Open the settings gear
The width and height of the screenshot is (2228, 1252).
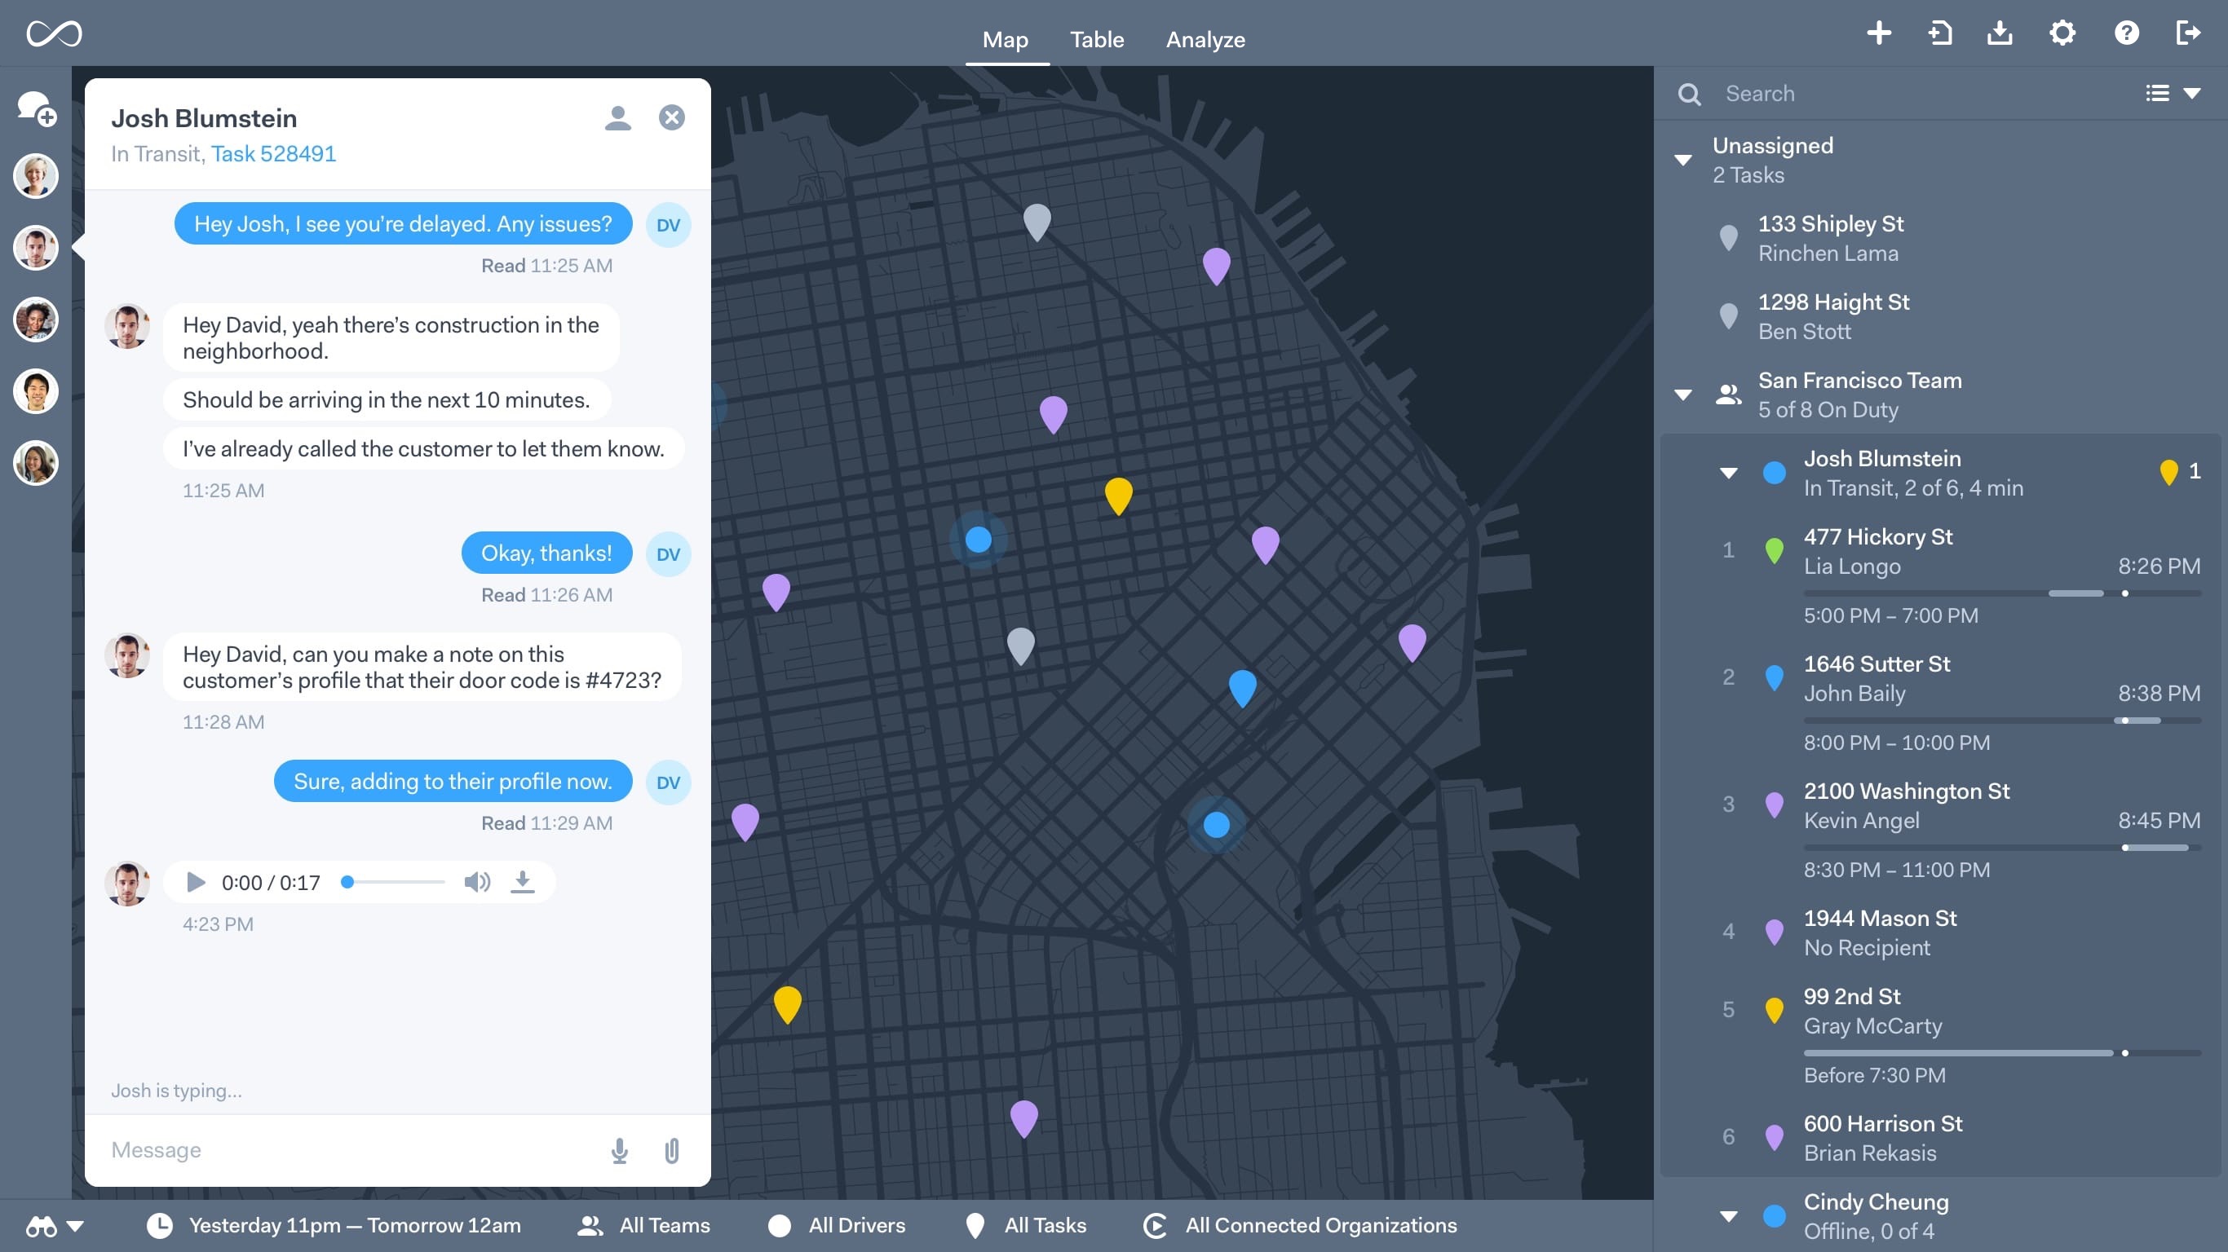click(2062, 33)
